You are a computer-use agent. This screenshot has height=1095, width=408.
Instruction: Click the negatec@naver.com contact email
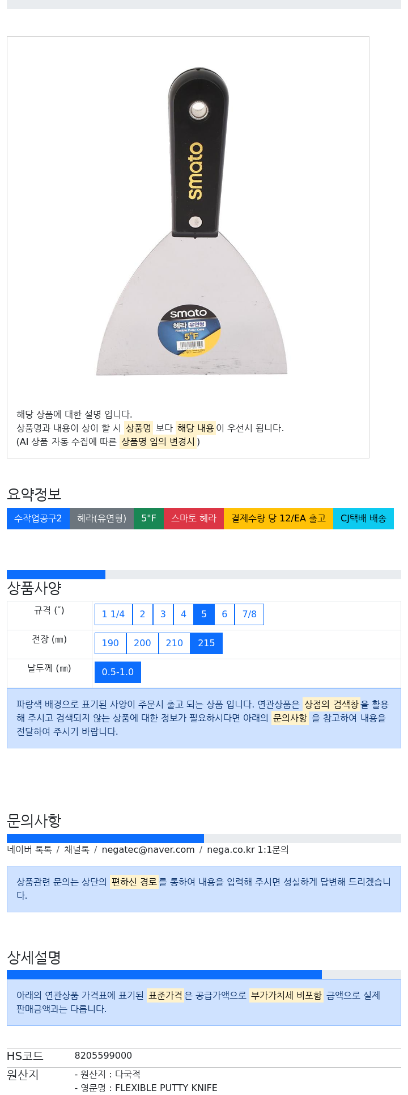coord(148,850)
